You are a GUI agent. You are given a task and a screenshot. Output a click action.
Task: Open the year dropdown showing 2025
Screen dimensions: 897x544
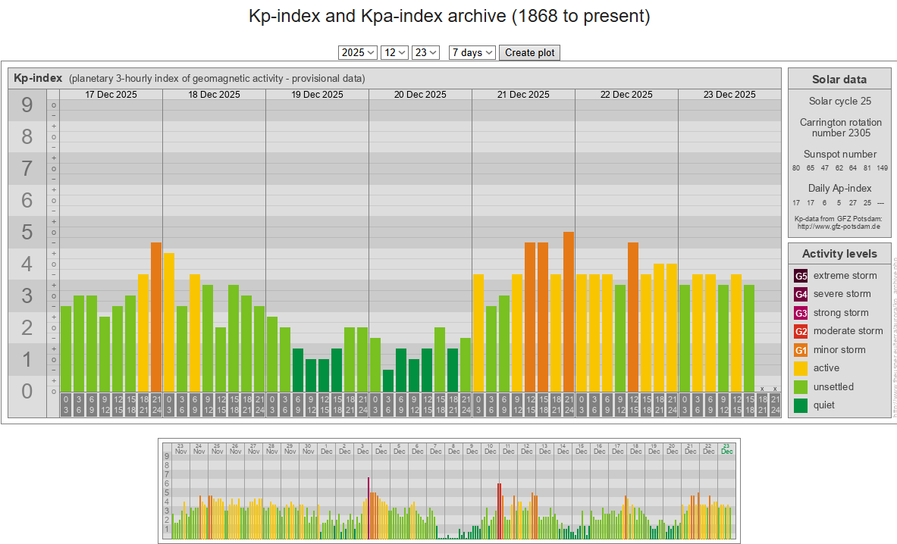(358, 52)
